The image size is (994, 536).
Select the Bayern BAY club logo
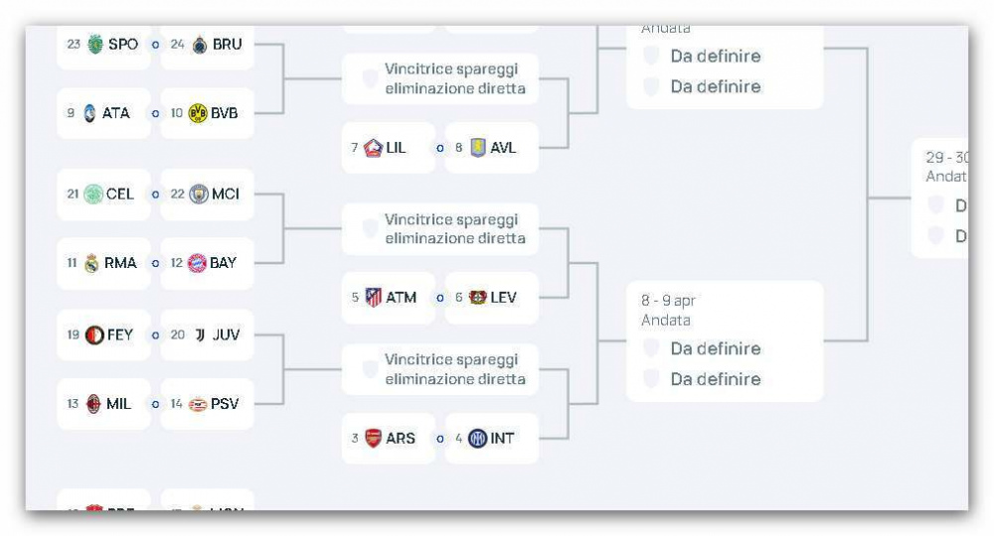[x=197, y=263]
